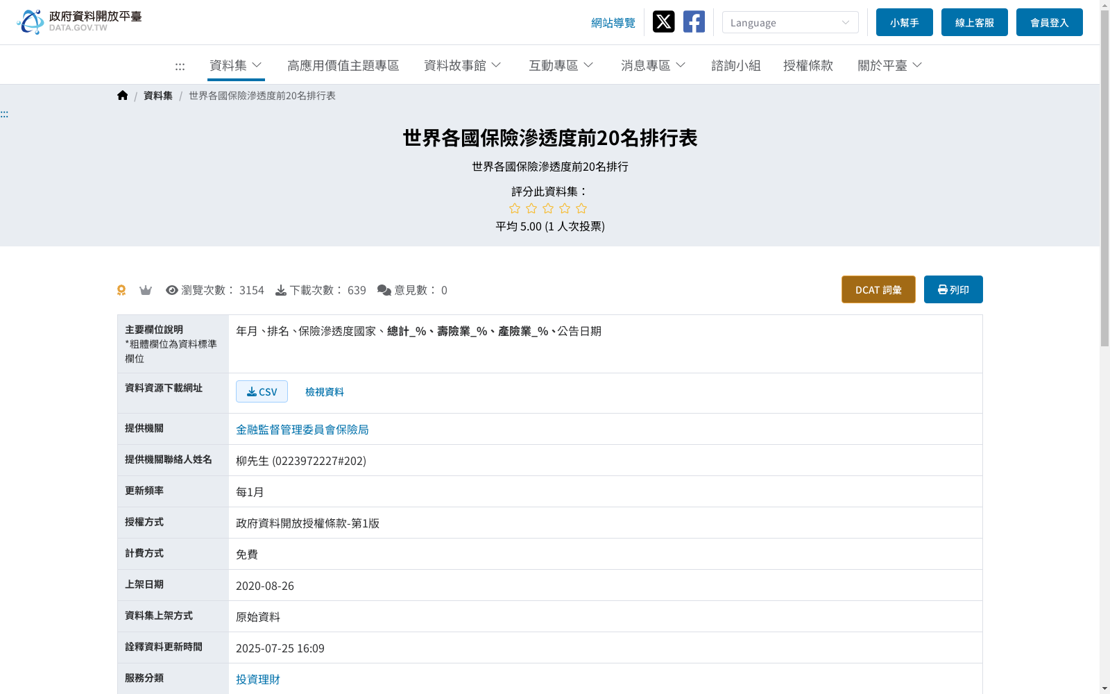Image resolution: width=1110 pixels, height=694 pixels.
Task: Click the 會員登入 button
Action: pyautogui.click(x=1050, y=22)
